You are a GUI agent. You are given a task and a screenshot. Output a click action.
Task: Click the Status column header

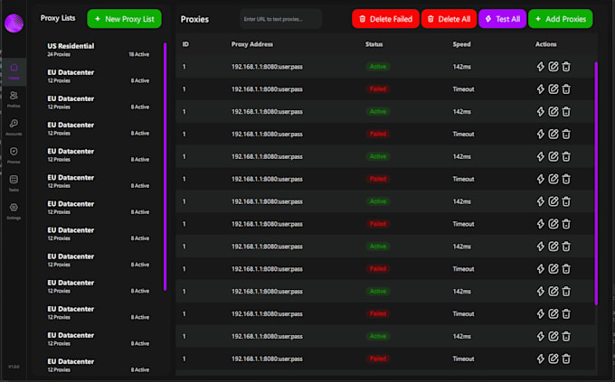point(374,44)
